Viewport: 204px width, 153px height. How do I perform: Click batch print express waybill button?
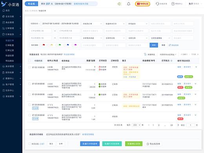click(x=90, y=144)
